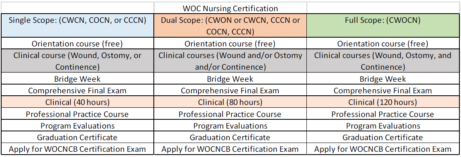Select Comprehensive Final Exam in Single Scope column

78,91
